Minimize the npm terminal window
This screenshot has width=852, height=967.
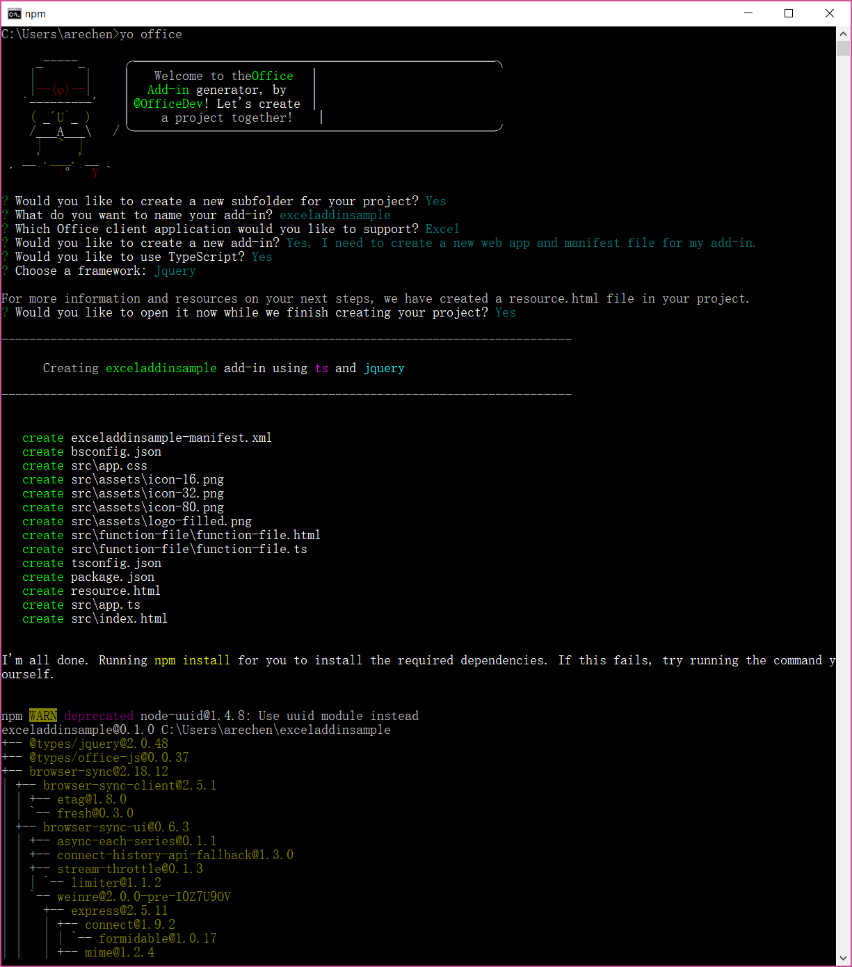748,14
